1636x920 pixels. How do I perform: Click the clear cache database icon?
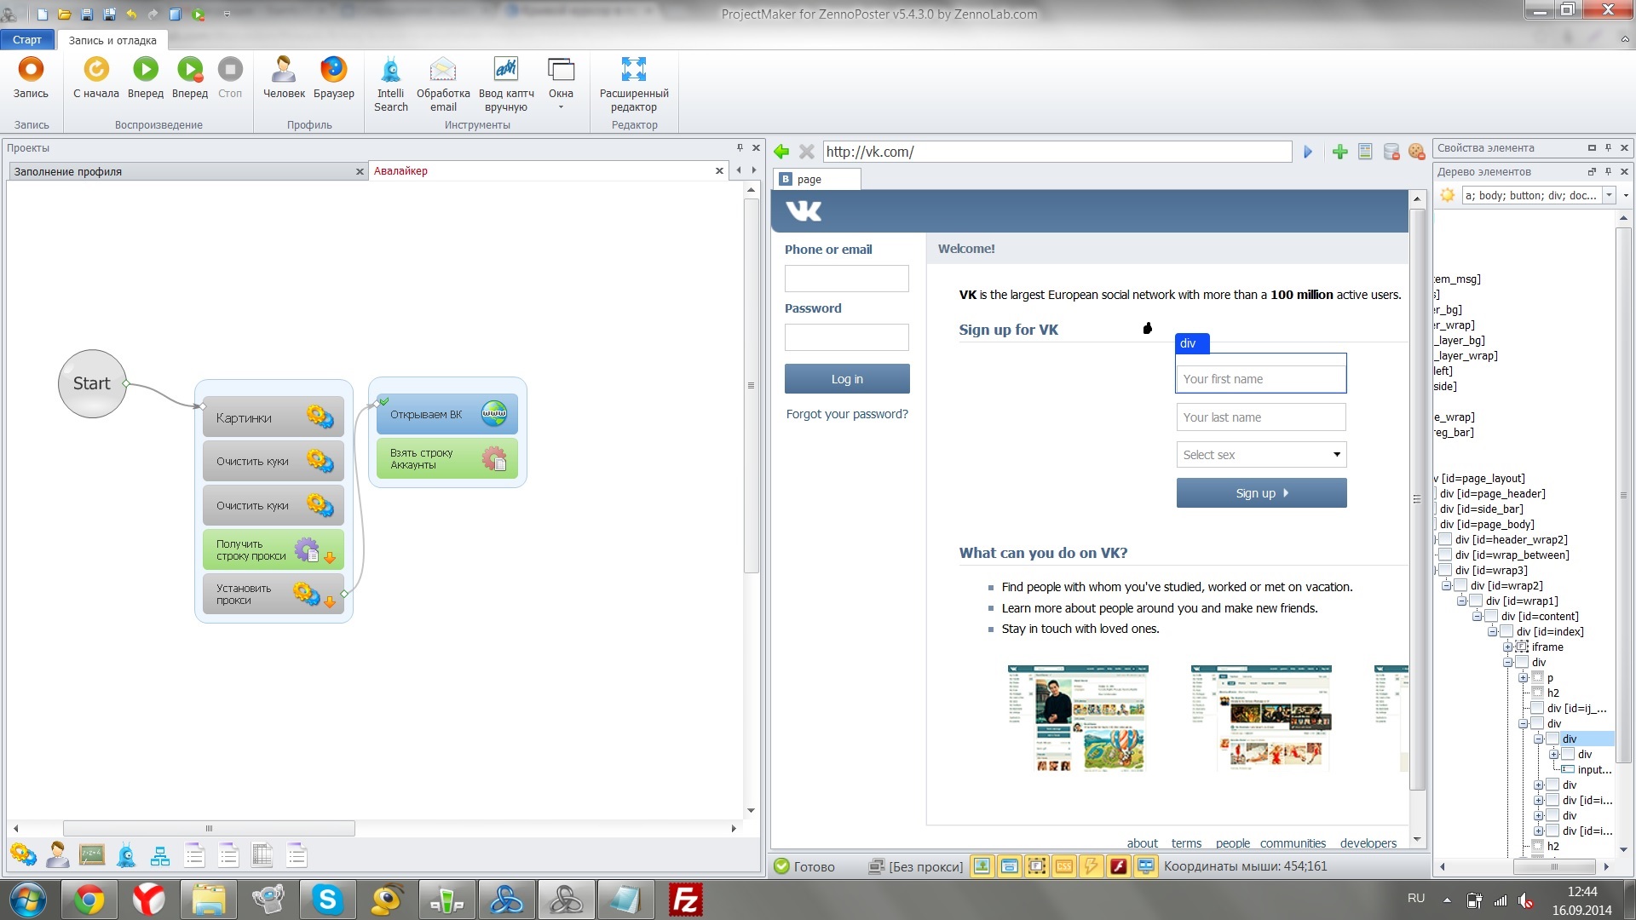(1391, 152)
